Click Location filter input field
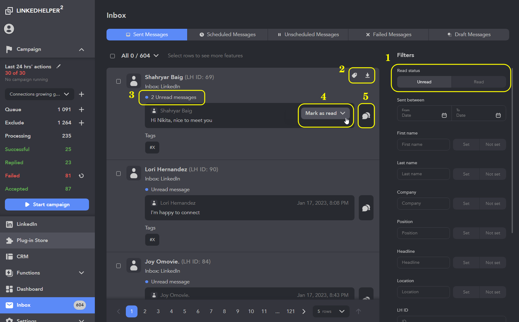The width and height of the screenshot is (519, 322). (x=424, y=292)
